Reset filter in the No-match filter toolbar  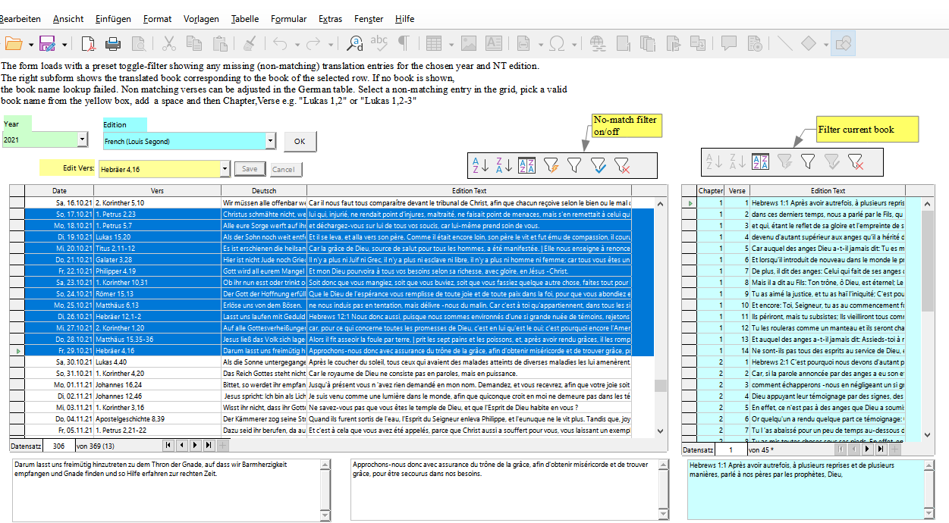(622, 164)
